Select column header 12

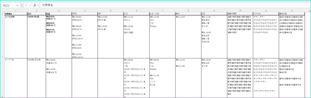(292, 11)
